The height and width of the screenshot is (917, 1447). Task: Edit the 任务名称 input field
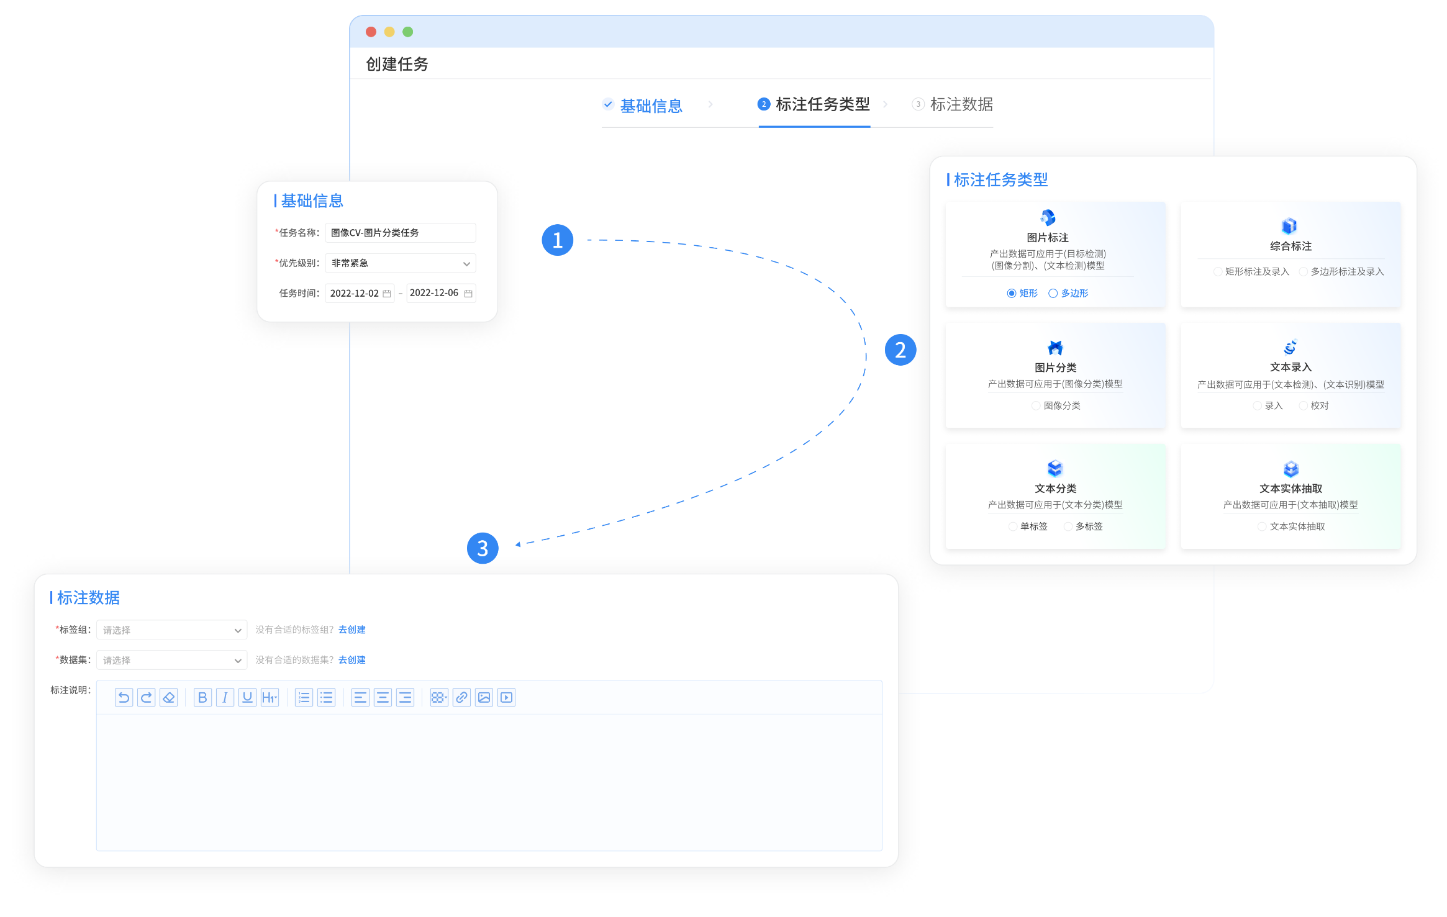pyautogui.click(x=401, y=233)
